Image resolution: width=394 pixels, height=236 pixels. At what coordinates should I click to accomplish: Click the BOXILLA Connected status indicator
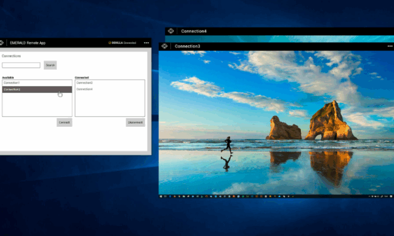pos(122,43)
